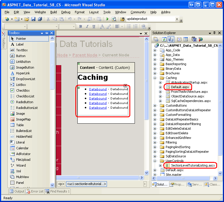This screenshot has width=224, height=202.
Task: Open SectionLevelTutorialListing.ascx in Solution Explorer
Action: point(193,165)
